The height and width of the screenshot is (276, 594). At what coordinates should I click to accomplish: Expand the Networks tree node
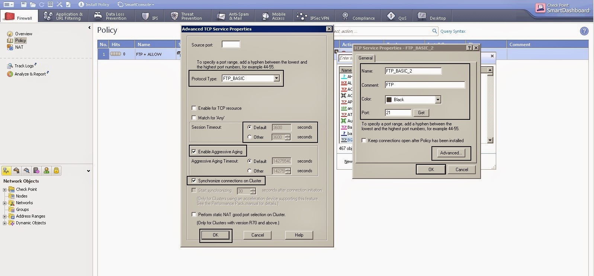click(5, 203)
